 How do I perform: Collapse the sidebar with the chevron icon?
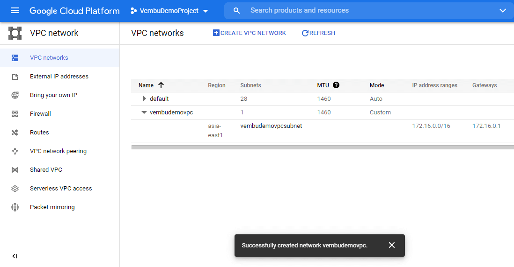tap(15, 256)
